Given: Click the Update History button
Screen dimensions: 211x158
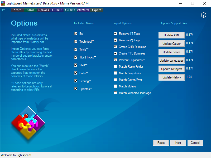Looking at the screenshot, I should (x=172, y=77).
